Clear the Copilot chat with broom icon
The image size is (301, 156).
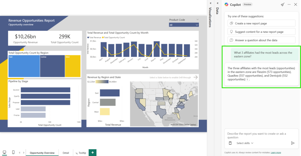point(282,4)
